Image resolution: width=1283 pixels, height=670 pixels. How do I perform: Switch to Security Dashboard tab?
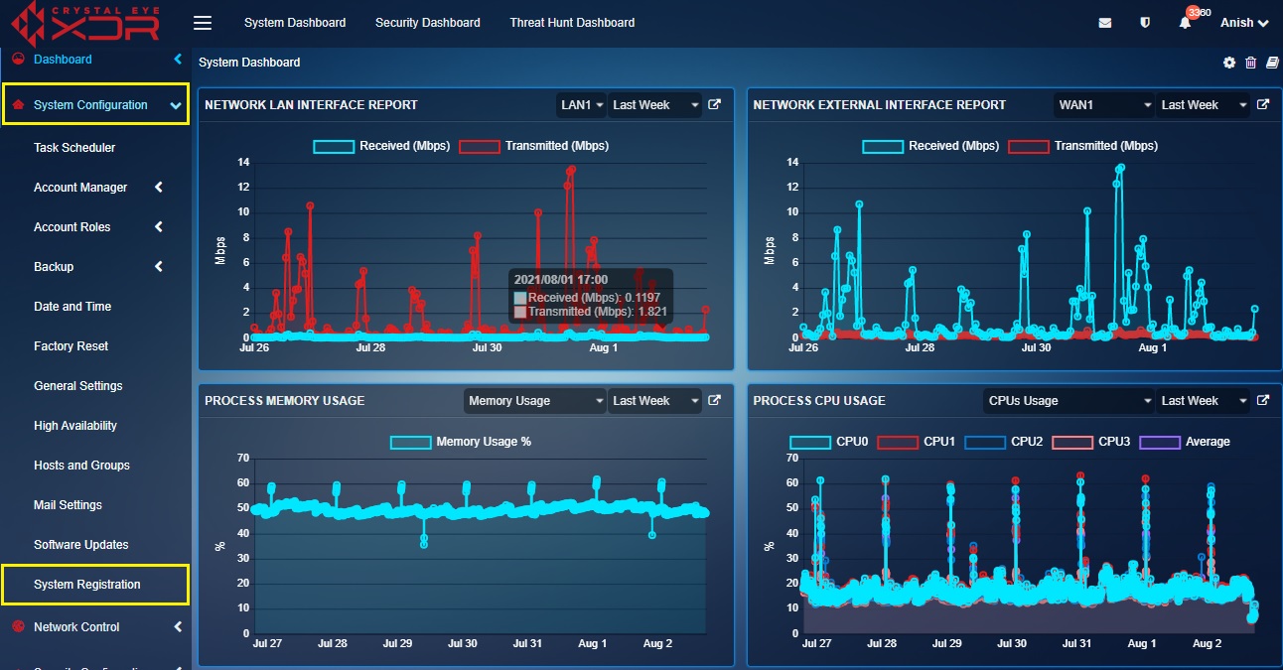pyautogui.click(x=428, y=23)
